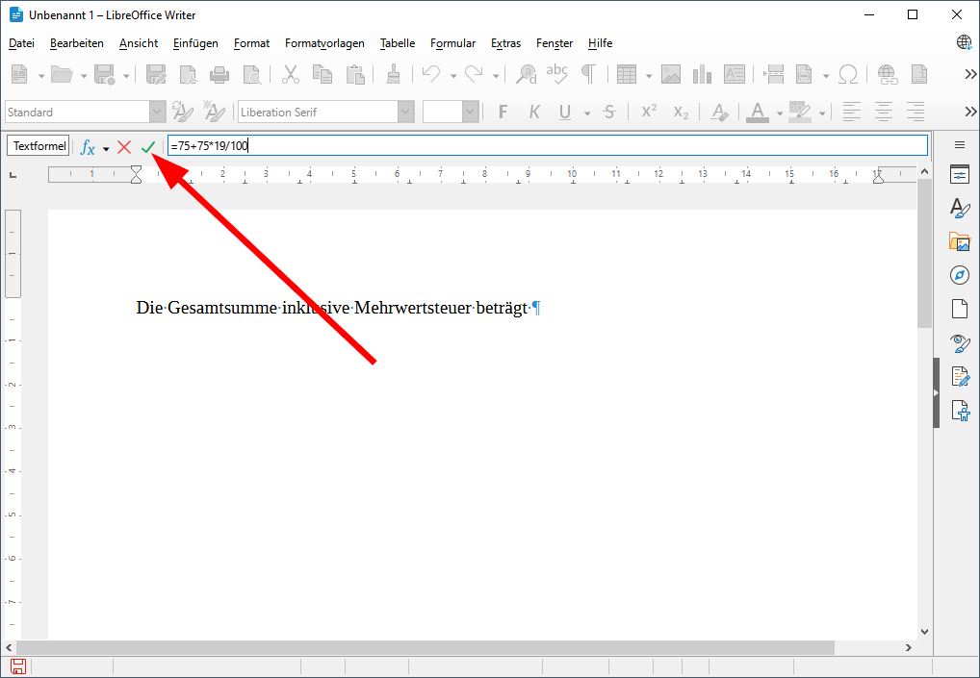
Task: Expand the paragraph style dropdown showing Standard
Action: (x=157, y=112)
